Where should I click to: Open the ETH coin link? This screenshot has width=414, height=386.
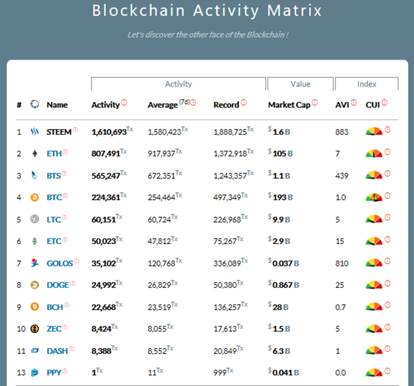pos(54,154)
